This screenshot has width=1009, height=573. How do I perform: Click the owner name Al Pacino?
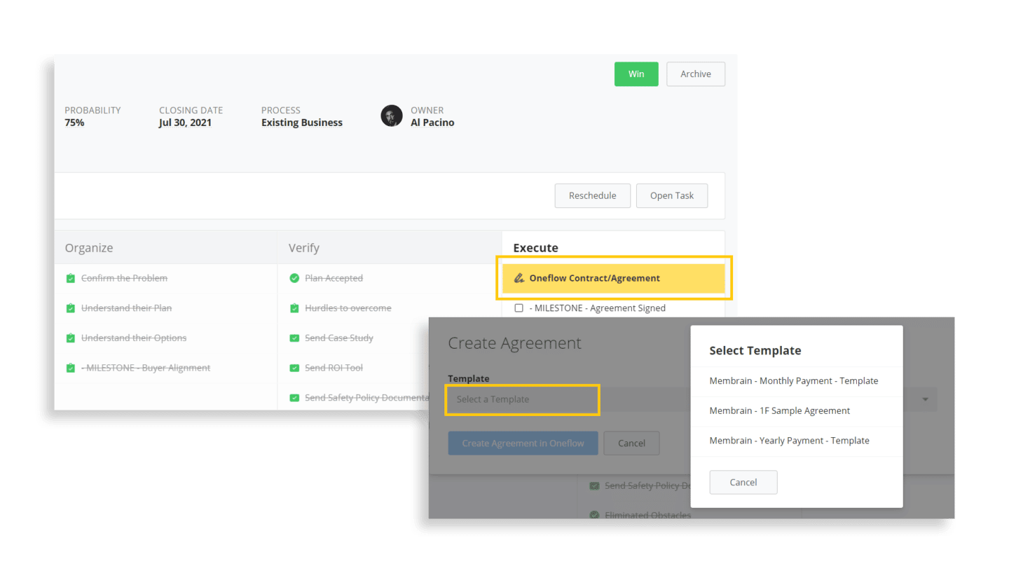pos(432,123)
